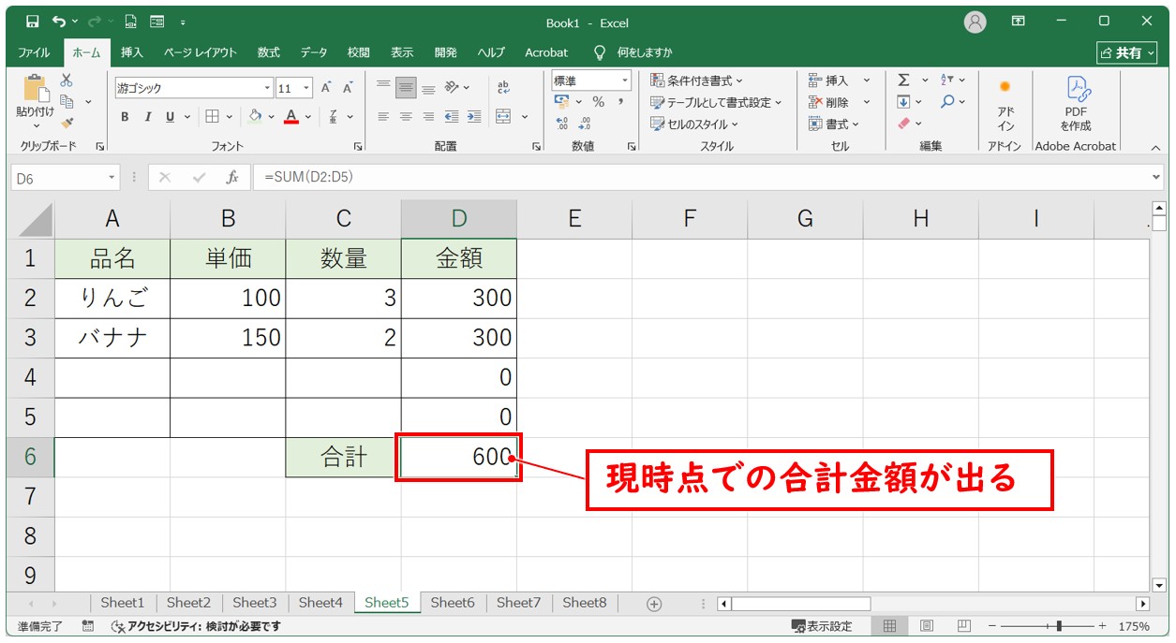Screen dimensions: 1176x643
Task: Change the text orientation
Action: (x=452, y=88)
